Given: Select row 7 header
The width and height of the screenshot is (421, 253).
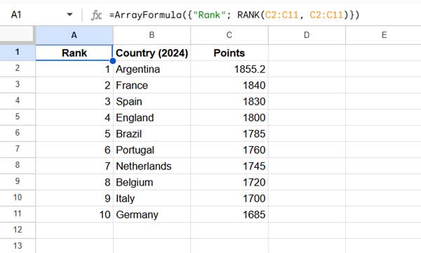Looking at the screenshot, I should 18,149.
